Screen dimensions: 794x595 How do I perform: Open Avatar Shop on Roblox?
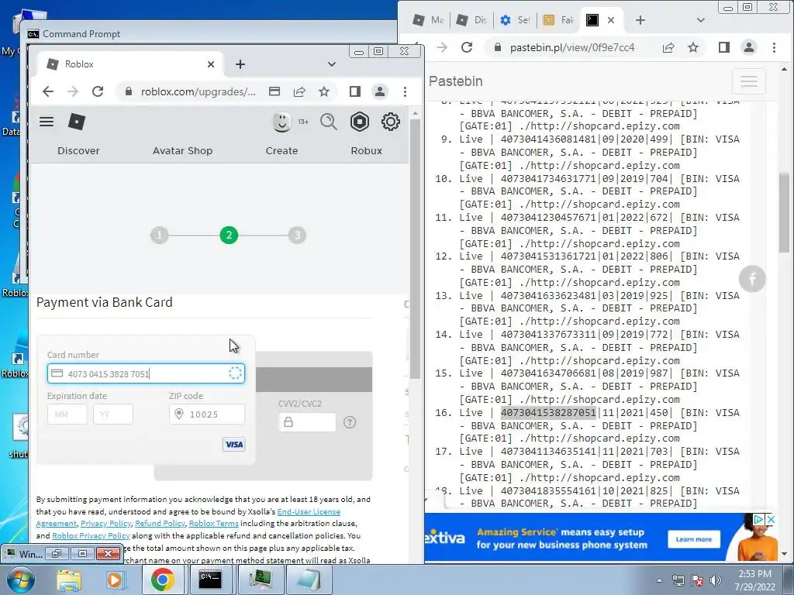pyautogui.click(x=182, y=151)
